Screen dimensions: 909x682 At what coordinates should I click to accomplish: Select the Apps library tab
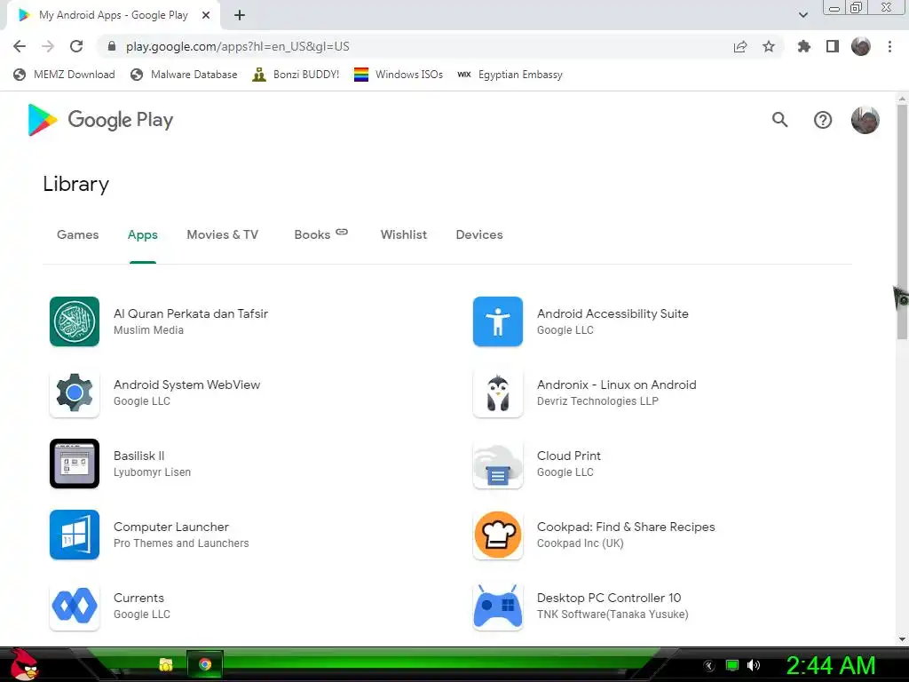143,234
